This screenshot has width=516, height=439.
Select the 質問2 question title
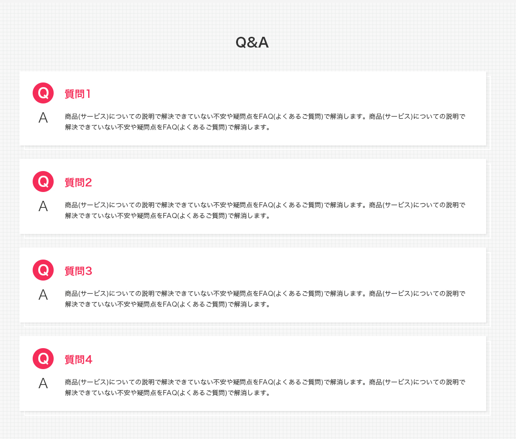click(x=78, y=182)
